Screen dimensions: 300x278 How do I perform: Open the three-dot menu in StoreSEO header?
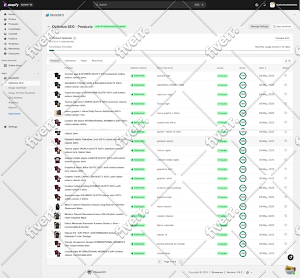295,15
